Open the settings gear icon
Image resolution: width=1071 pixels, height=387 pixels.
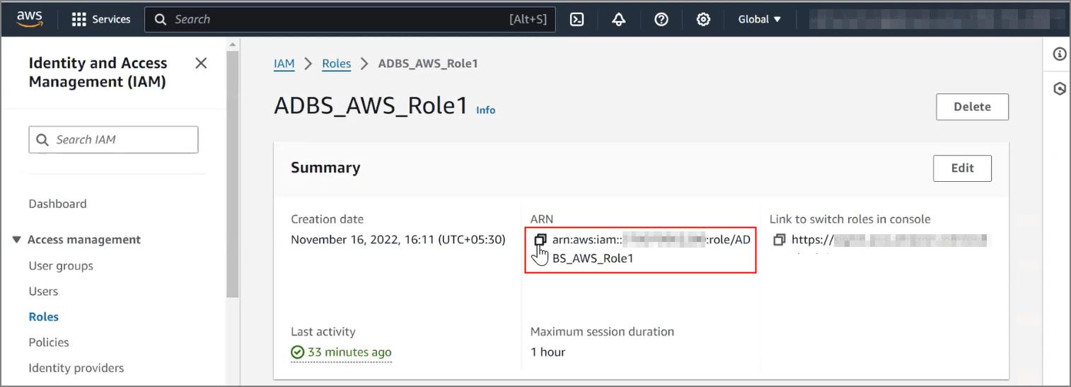(x=703, y=19)
